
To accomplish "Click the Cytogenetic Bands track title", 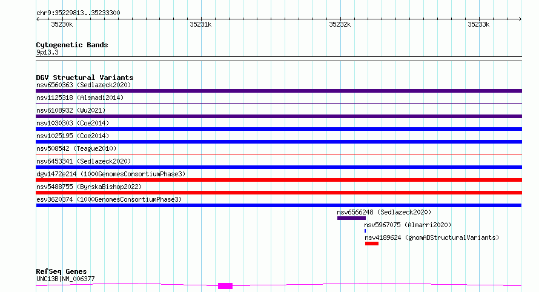I will point(72,45).
